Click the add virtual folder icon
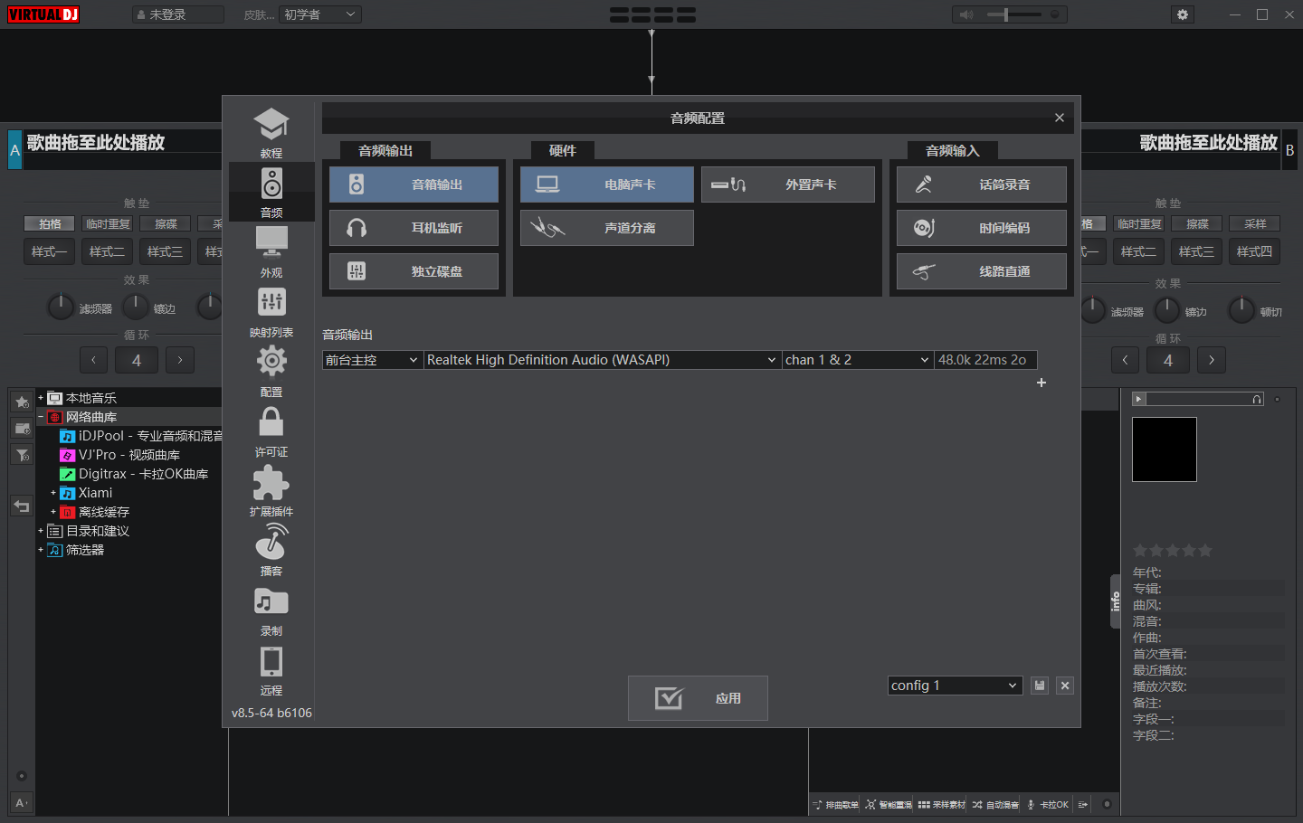 click(x=23, y=428)
